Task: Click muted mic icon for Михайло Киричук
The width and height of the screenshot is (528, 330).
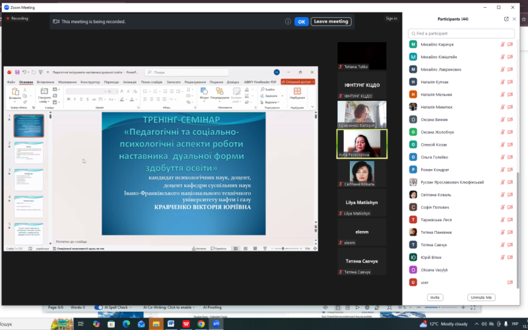Action: coord(502,44)
